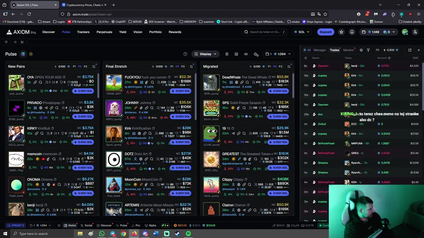Image resolution: width=424 pixels, height=238 pixels.
Task: Buy 0.1001 SOL of FUCKYOU token
Action: 181,91
